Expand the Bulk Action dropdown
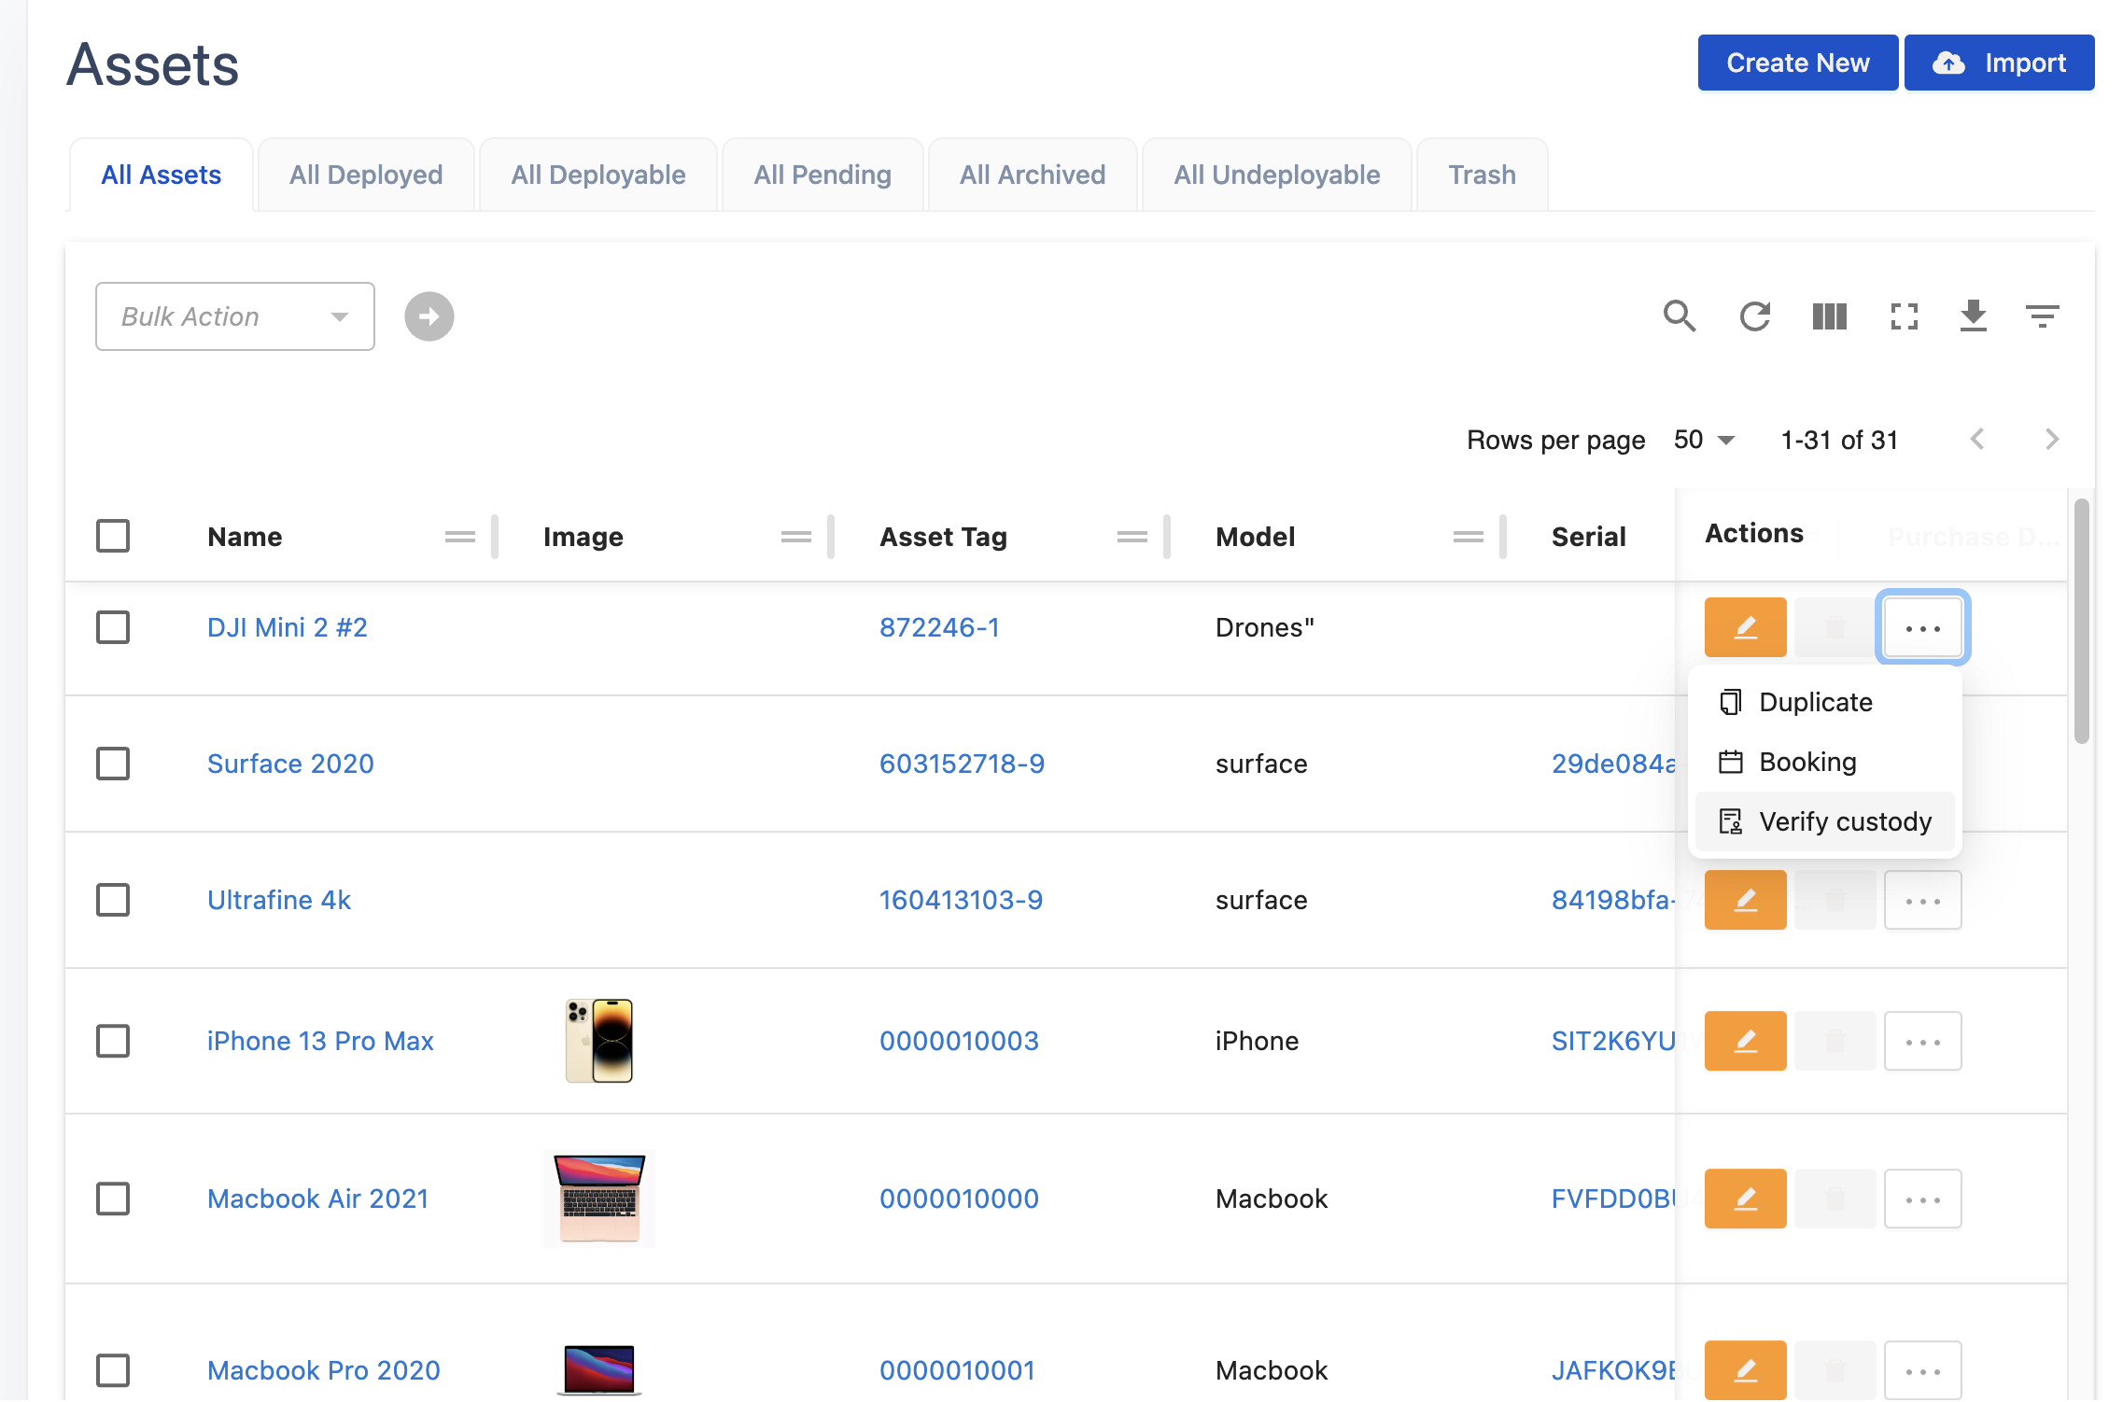2123x1402 pixels. coord(234,316)
